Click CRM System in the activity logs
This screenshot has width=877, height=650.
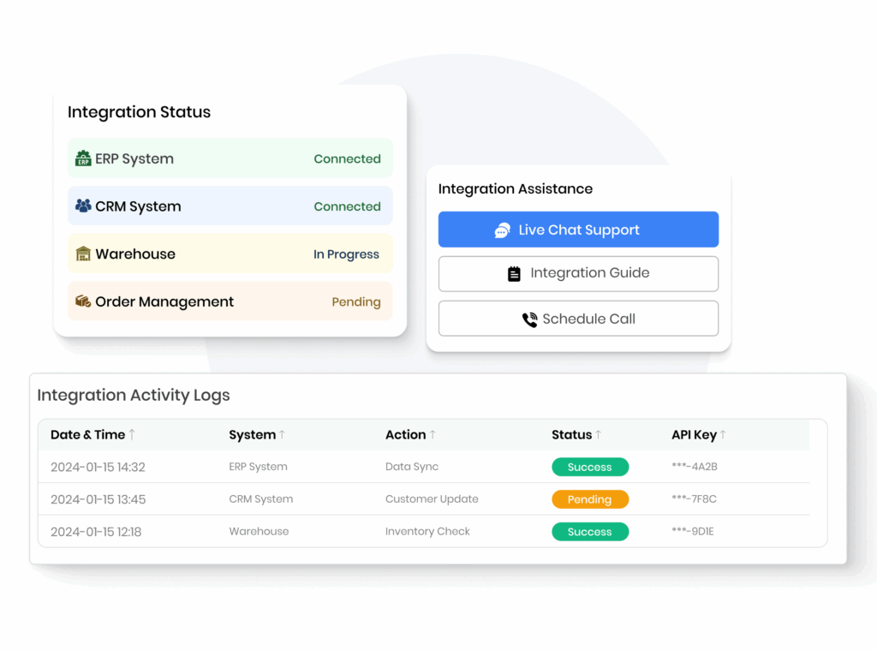[260, 499]
